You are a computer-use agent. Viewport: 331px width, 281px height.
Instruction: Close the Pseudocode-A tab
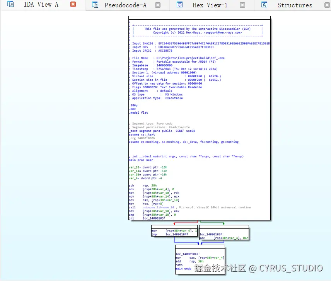point(158,5)
